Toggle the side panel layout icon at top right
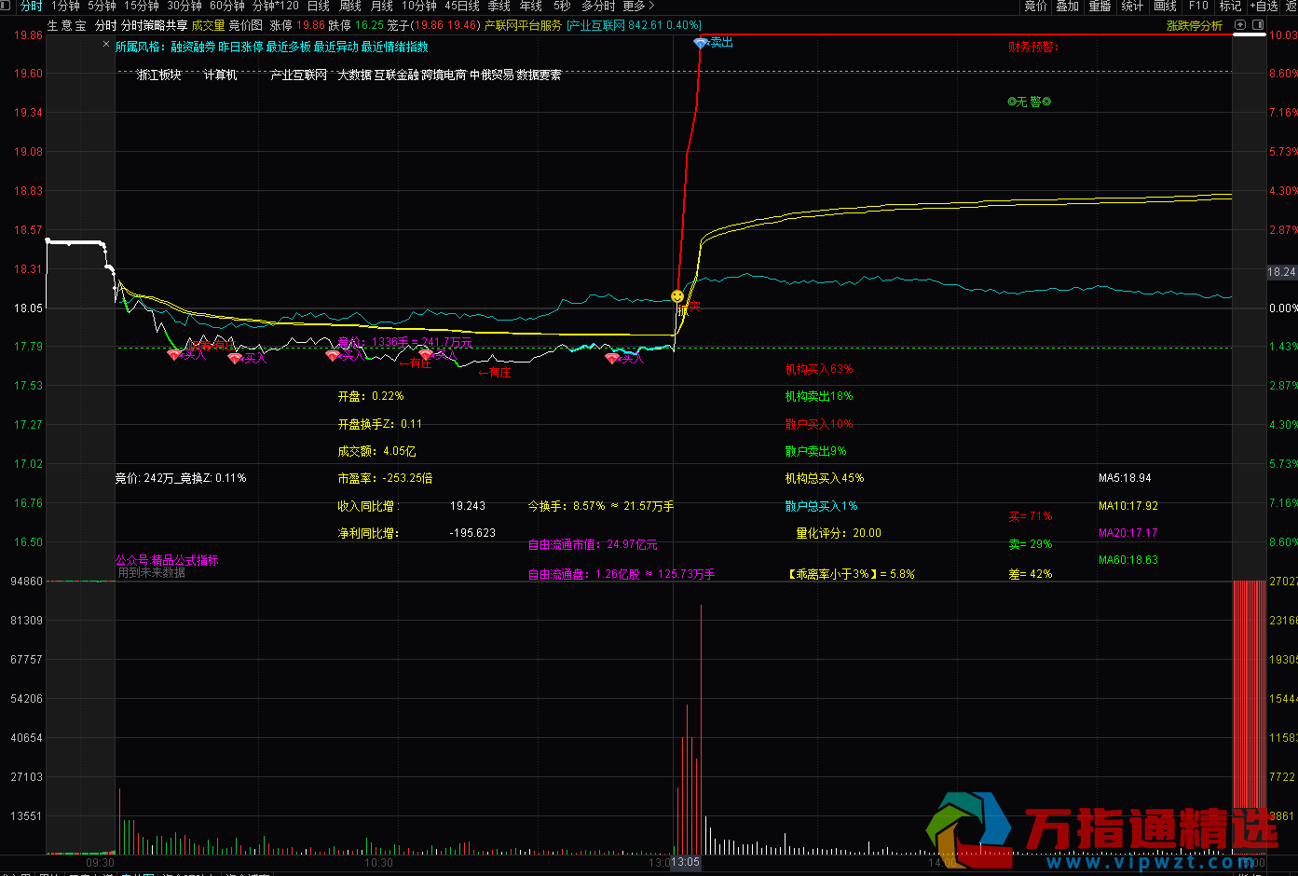This screenshot has width=1298, height=876. [1257, 25]
